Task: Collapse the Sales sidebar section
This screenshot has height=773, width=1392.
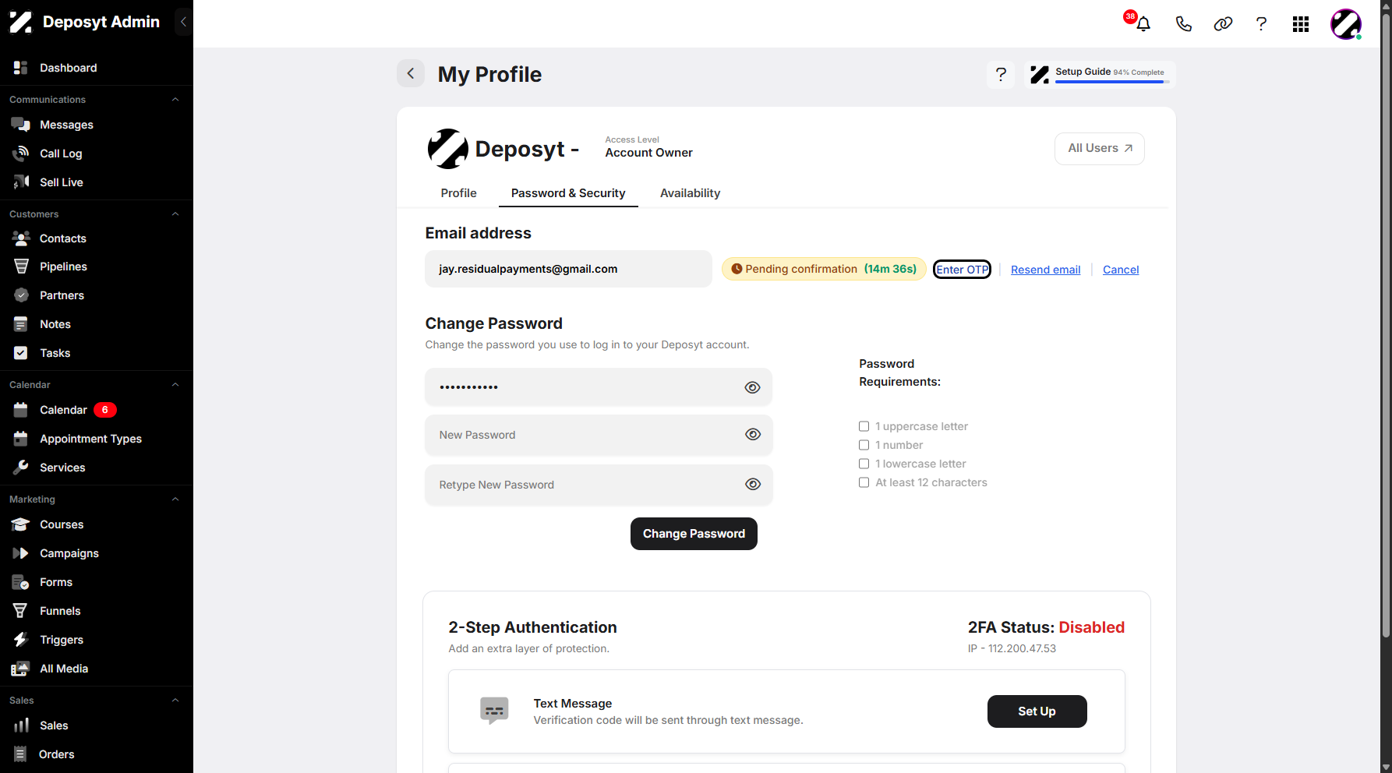Action: click(175, 701)
